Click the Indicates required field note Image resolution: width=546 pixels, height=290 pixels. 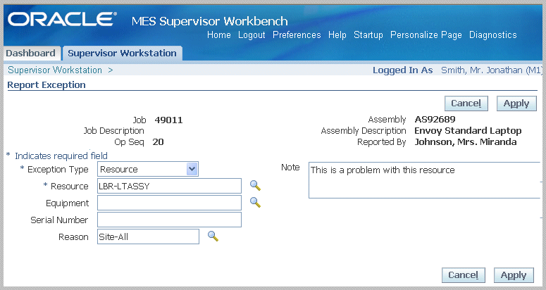[61, 156]
